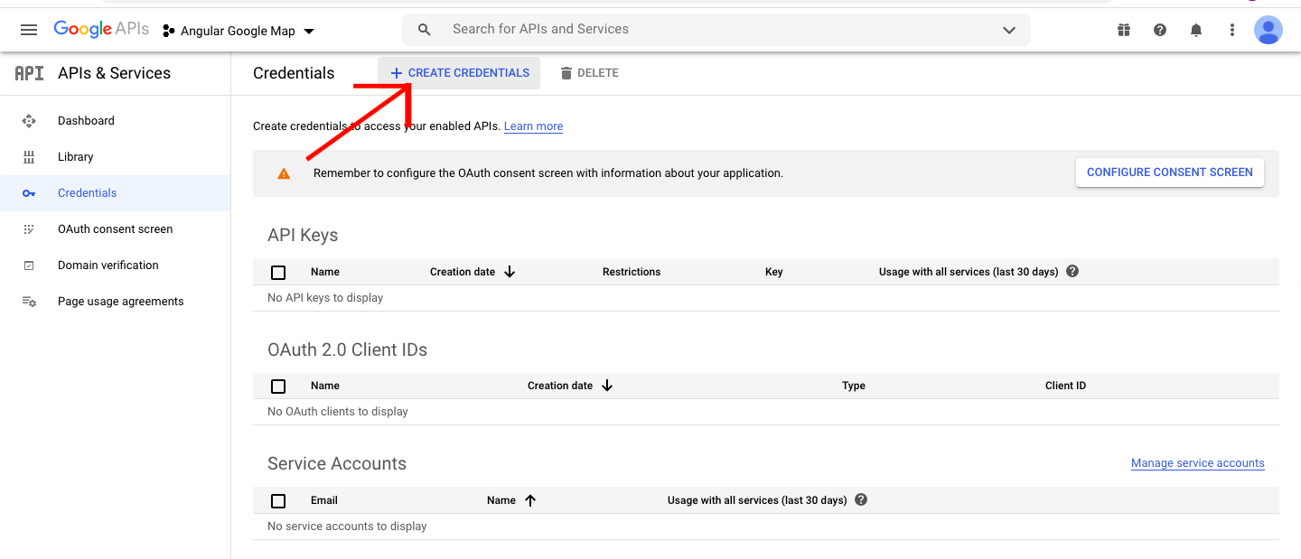Tick the API Keys select-all checkbox
This screenshot has height=559, width=1301.
tap(278, 272)
